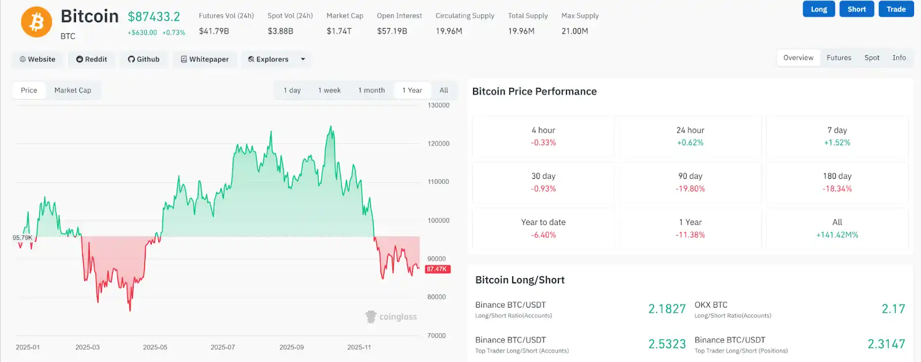Choose the All time range option

[x=443, y=90]
